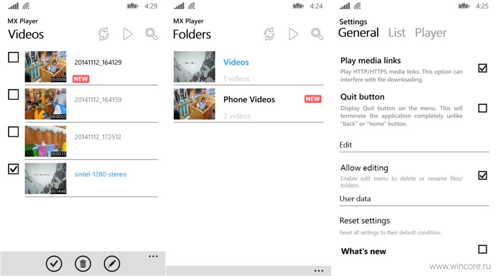Tap the "1 videos" count text

point(236,79)
